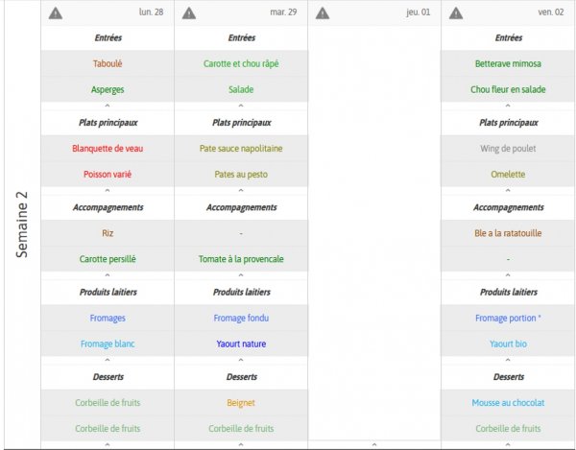Click the Yaourt nature item
Image resolution: width=576 pixels, height=450 pixels.
click(x=241, y=343)
